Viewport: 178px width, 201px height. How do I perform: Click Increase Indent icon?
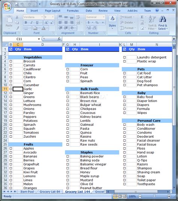click(x=66, y=28)
